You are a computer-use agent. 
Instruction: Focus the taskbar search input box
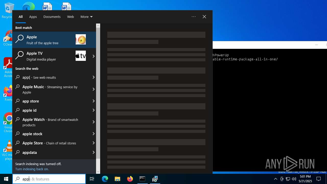(x=49, y=179)
